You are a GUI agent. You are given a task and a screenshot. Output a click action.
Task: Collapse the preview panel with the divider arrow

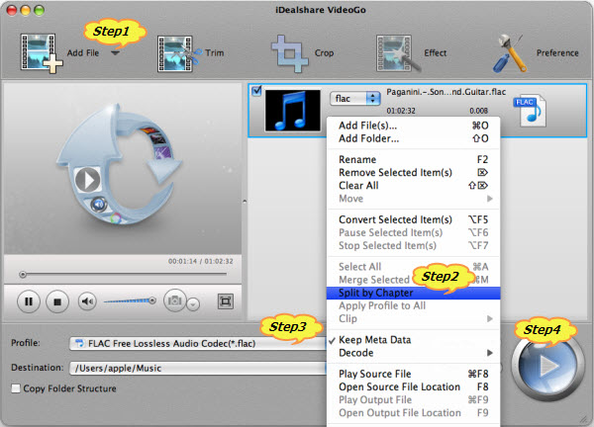pos(245,202)
